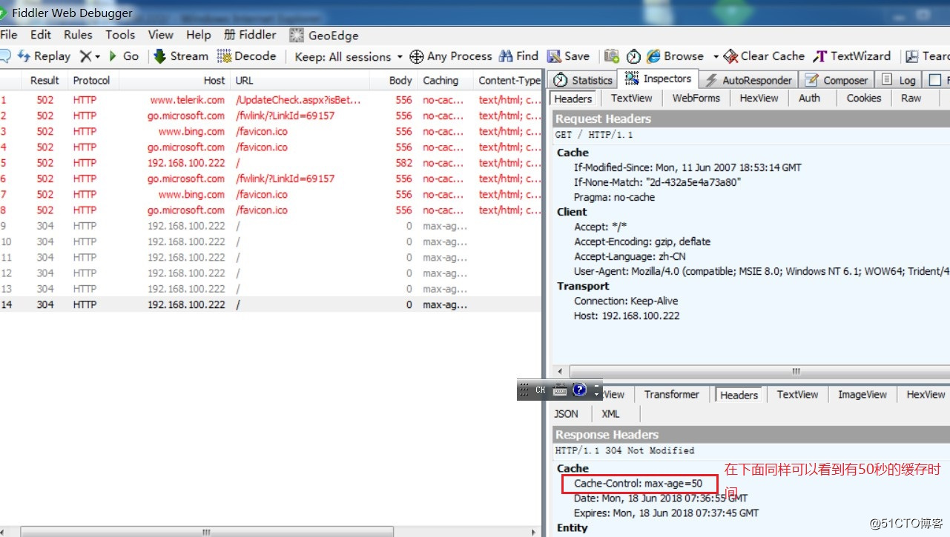The height and width of the screenshot is (537, 950).
Task: Open the File menu
Action: [9, 35]
